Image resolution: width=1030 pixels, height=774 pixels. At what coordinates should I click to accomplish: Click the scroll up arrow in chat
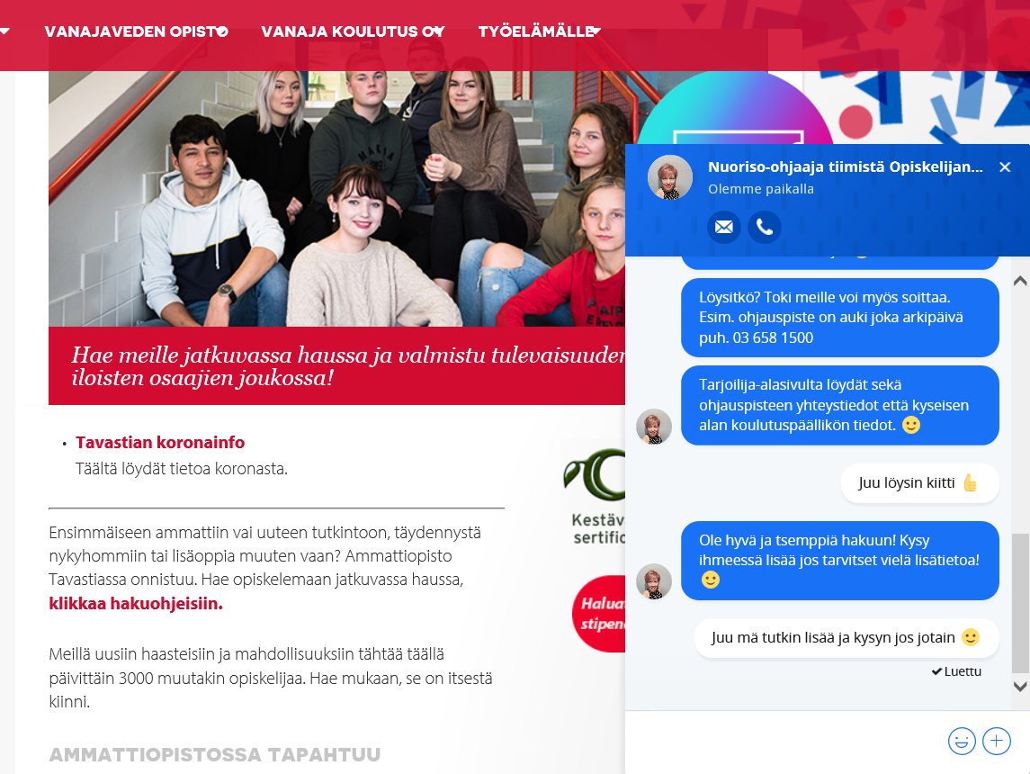(1020, 281)
